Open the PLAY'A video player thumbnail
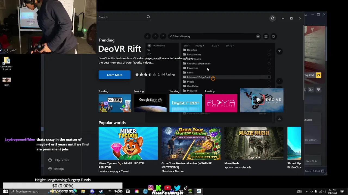 point(221,103)
